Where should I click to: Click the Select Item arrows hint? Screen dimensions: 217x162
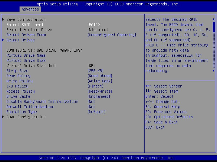pos(162,91)
